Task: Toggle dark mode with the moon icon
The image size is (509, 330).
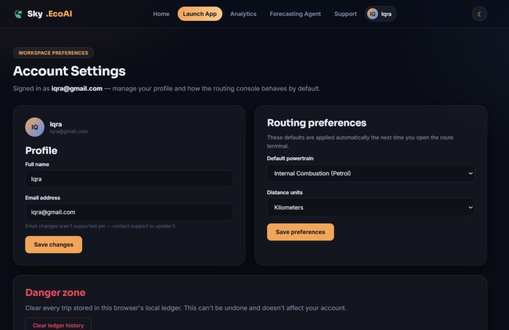Action: (479, 14)
